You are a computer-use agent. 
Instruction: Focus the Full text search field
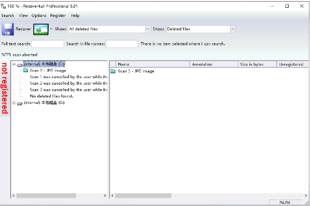point(48,44)
